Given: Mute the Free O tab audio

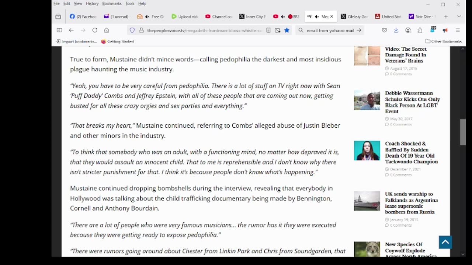Looking at the screenshot, I should point(147,17).
